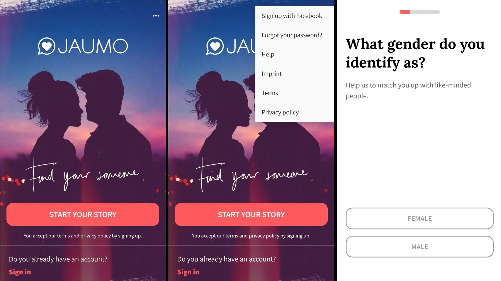This screenshot has width=501, height=281.
Task: Select FEMALE gender option
Action: pyautogui.click(x=419, y=219)
